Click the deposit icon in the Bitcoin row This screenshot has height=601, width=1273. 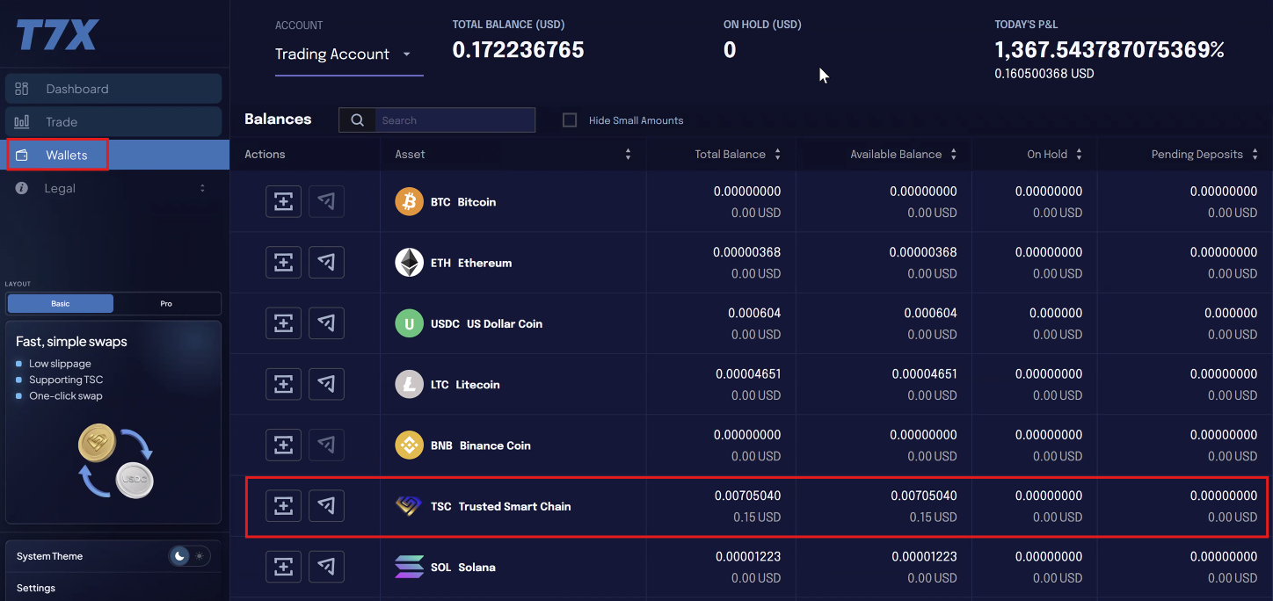283,201
